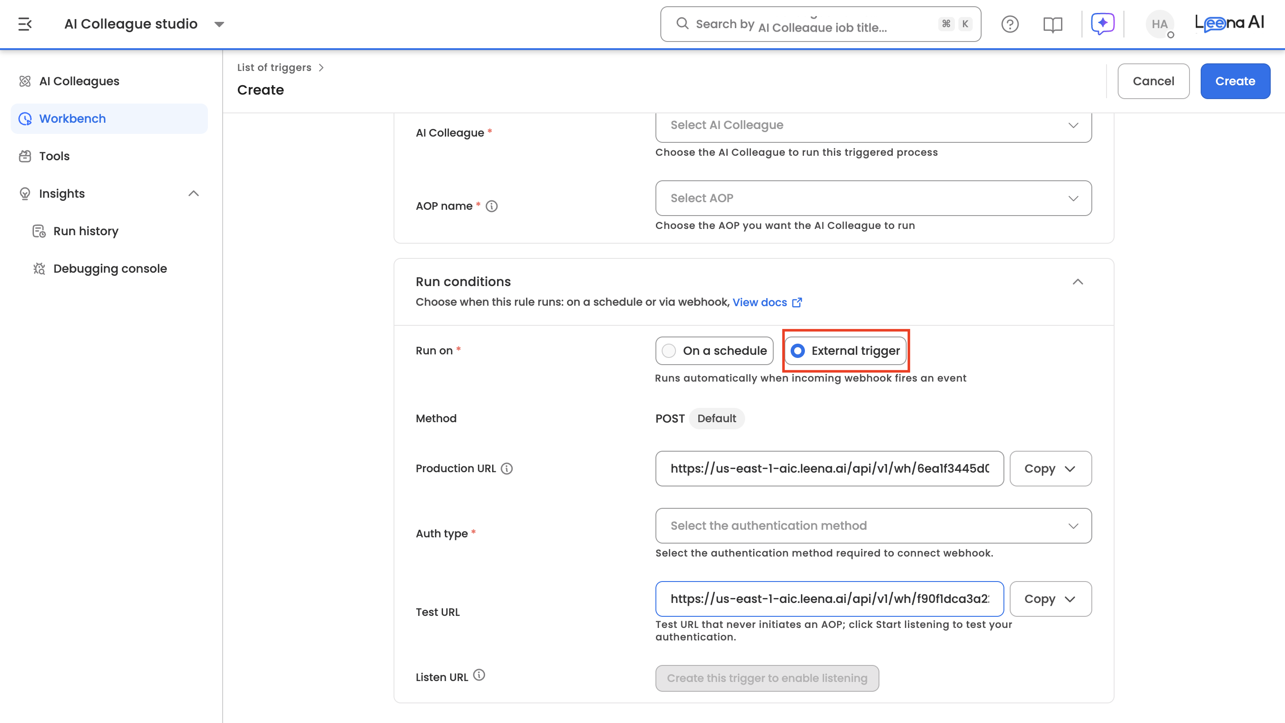1285x723 pixels.
Task: Click the AI Colleagues sidebar icon
Action: pyautogui.click(x=25, y=81)
